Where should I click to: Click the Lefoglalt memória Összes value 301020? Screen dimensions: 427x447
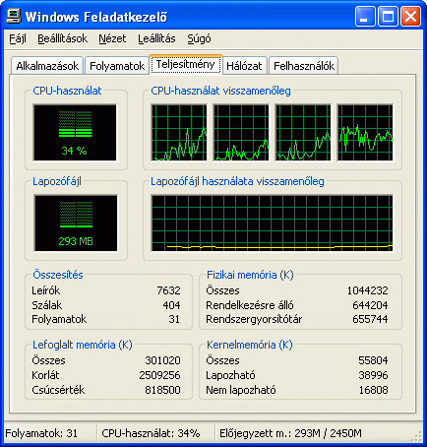(162, 360)
